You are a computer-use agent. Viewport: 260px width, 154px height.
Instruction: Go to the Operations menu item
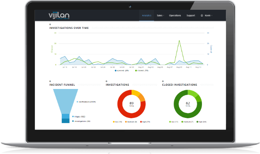[175, 15]
